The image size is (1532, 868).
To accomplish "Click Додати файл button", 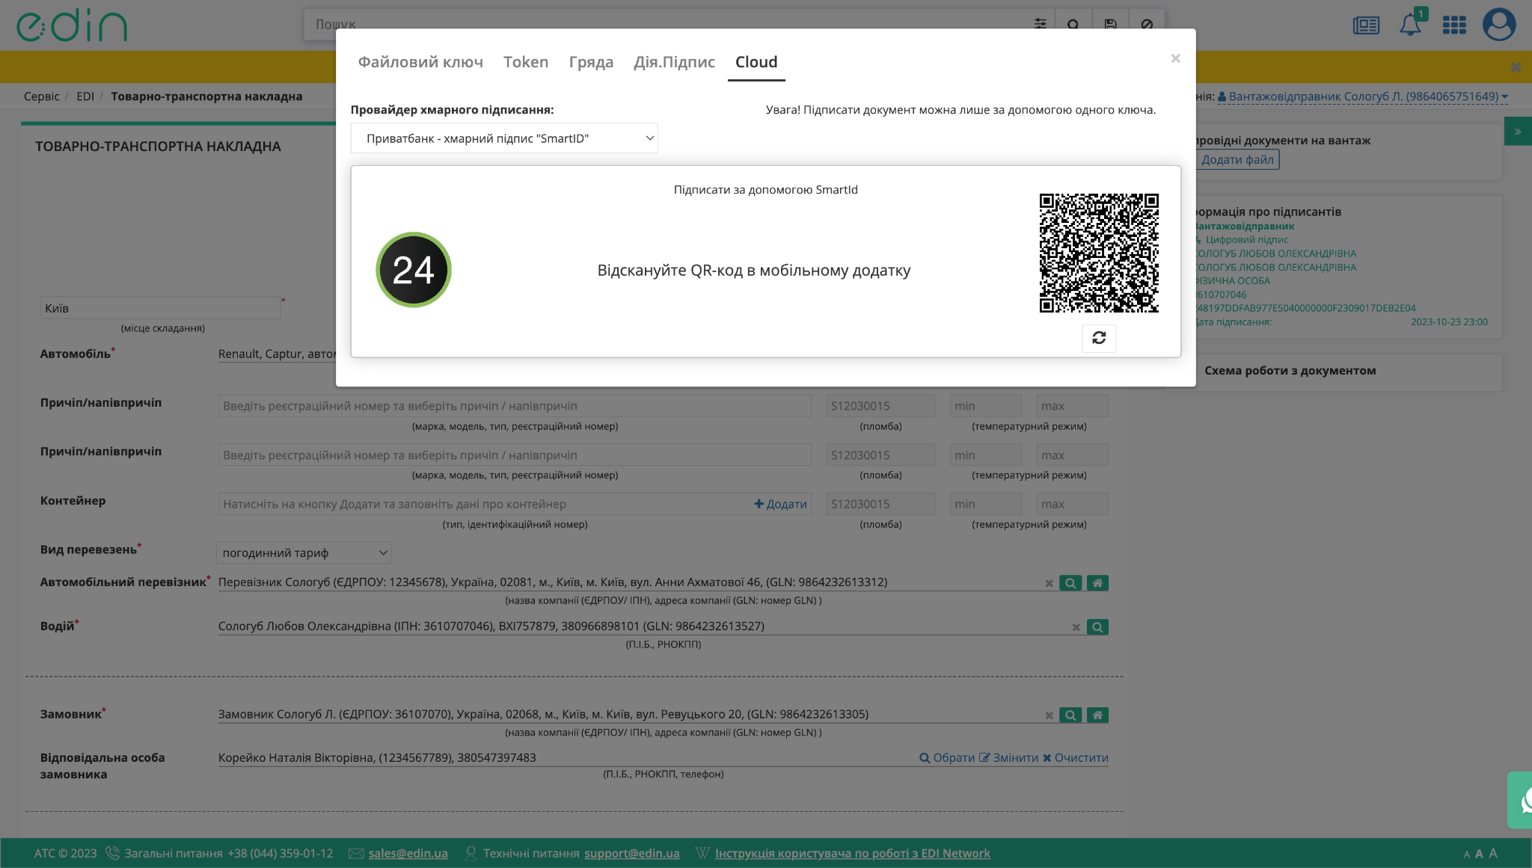I will point(1237,160).
